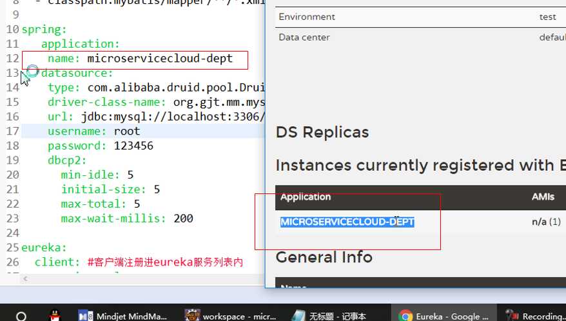Click the 'eureka:' line in editor
Image resolution: width=566 pixels, height=321 pixels.
pos(44,248)
